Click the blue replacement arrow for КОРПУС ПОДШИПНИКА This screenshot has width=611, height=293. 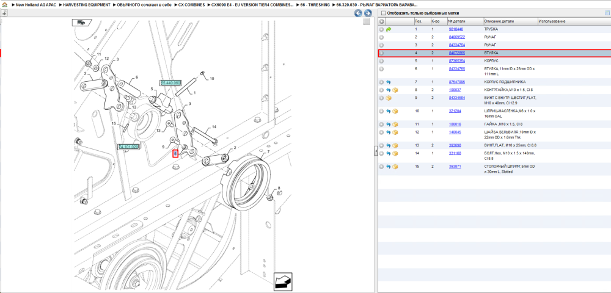click(x=389, y=82)
